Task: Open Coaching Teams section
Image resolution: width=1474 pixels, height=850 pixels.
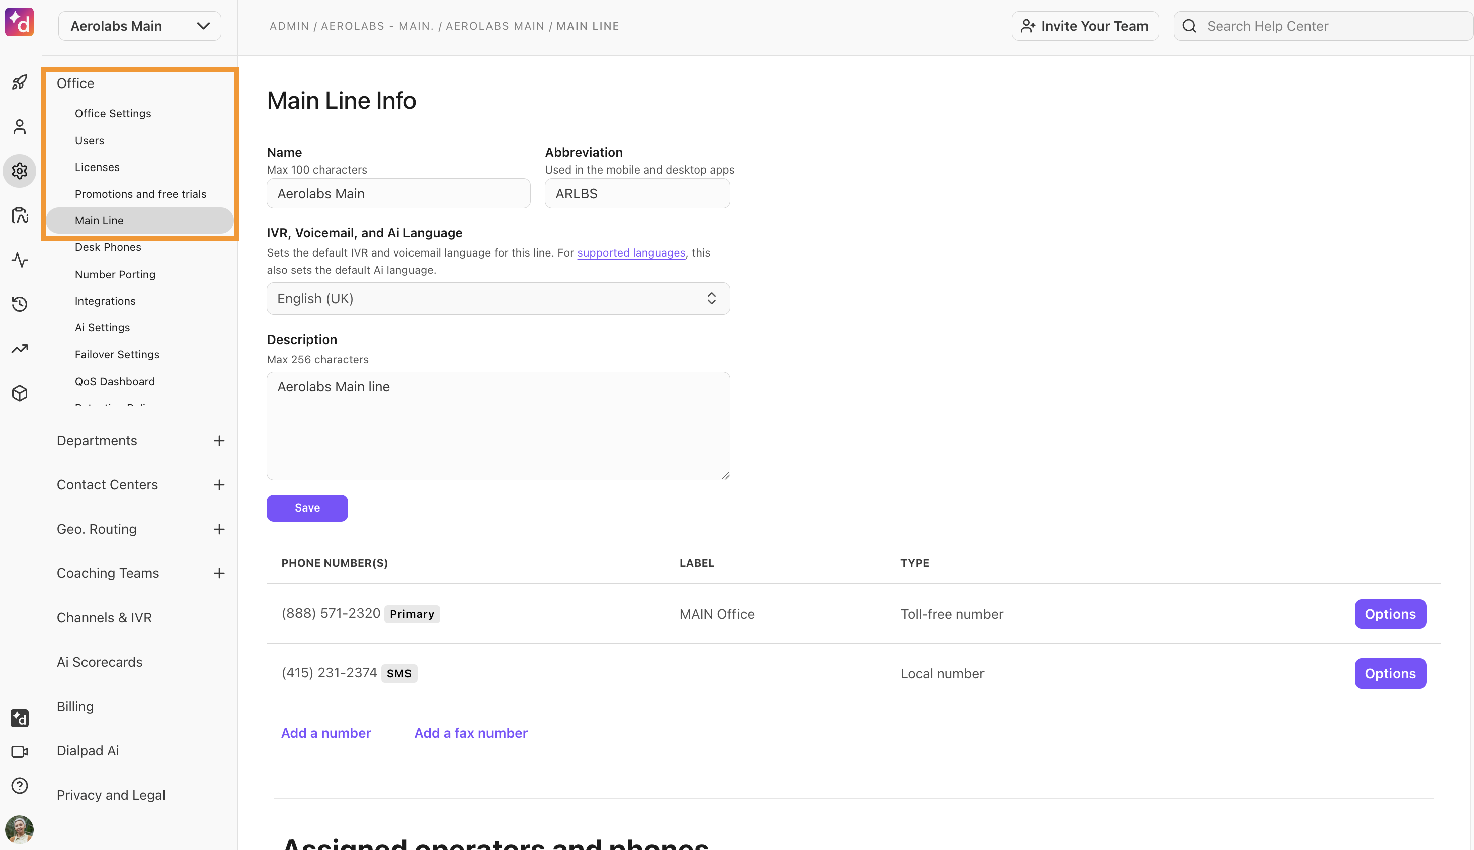Action: tap(108, 574)
